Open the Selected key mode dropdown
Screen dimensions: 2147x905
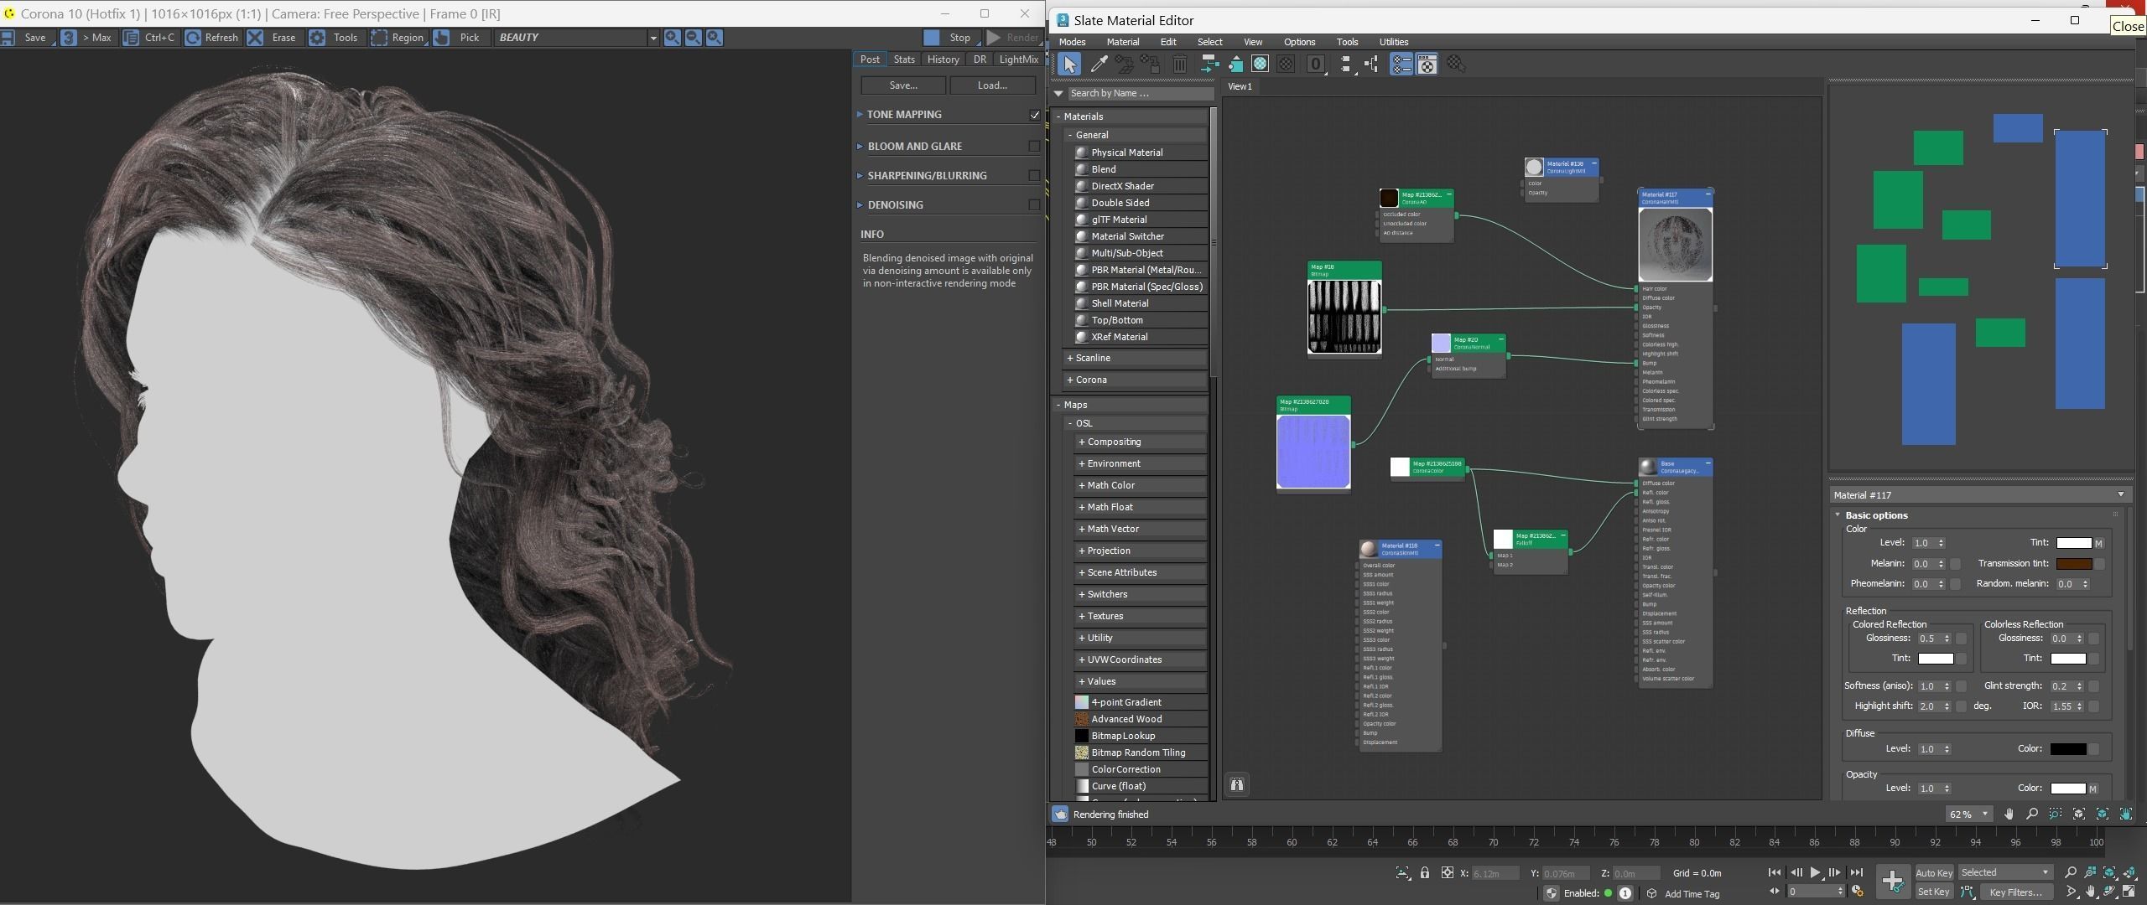(2004, 872)
